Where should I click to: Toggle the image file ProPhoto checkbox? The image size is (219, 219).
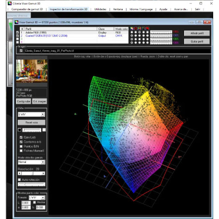click(x=21, y=51)
